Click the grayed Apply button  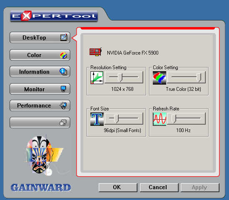pyautogui.click(x=200, y=187)
